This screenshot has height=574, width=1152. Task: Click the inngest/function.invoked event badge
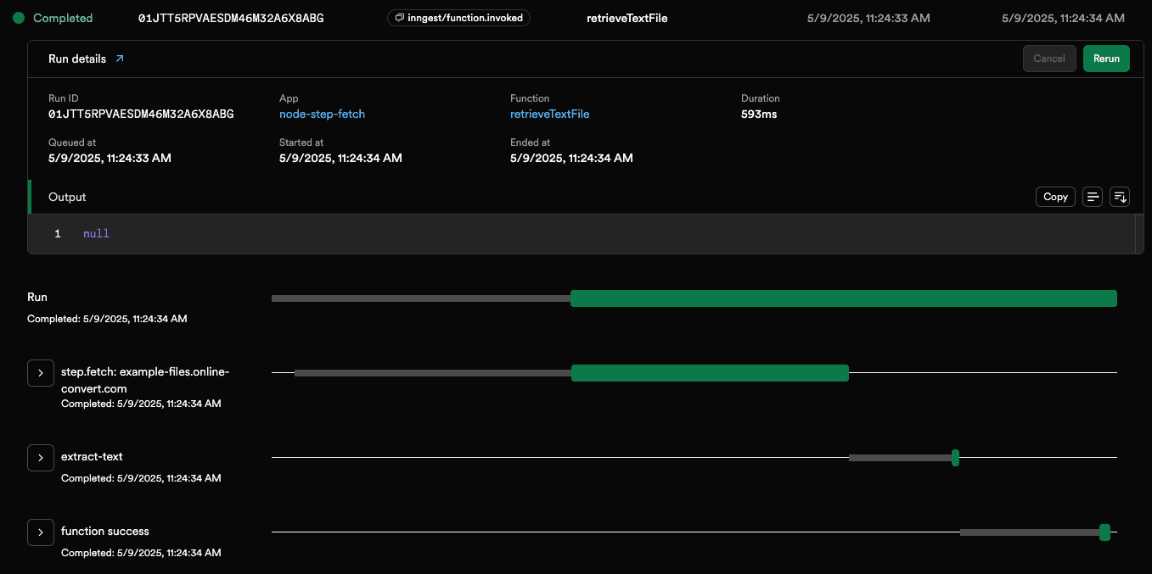pos(458,17)
